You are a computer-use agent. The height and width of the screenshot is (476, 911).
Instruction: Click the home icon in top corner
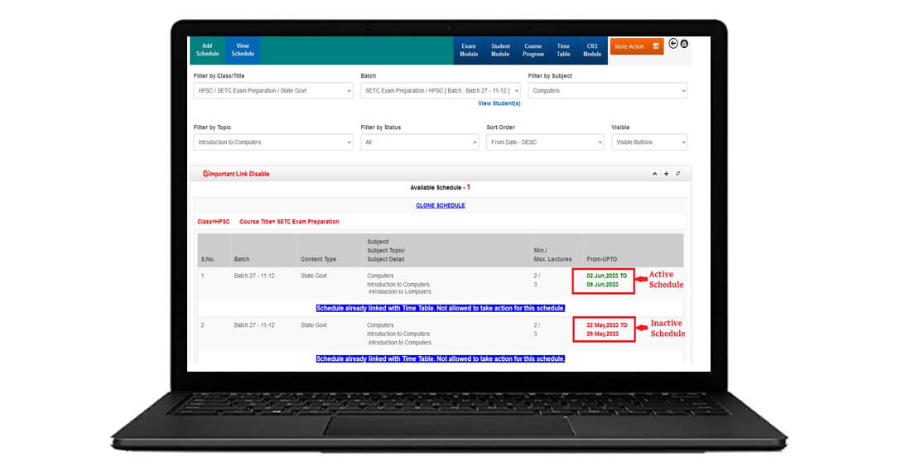[x=684, y=44]
